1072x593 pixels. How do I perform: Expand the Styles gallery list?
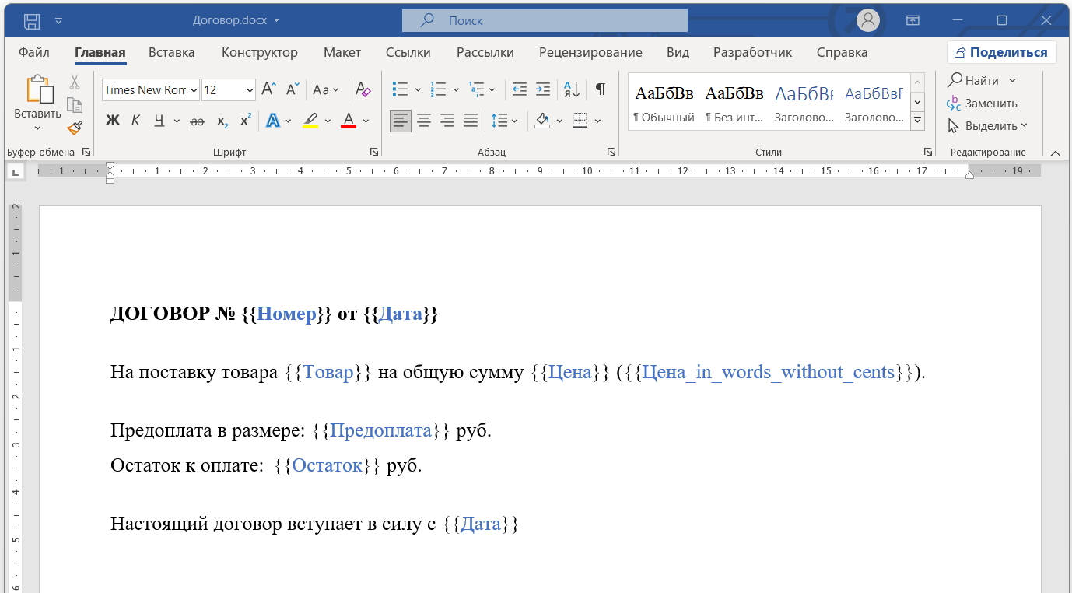point(918,121)
